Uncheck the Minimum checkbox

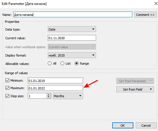(7, 81)
